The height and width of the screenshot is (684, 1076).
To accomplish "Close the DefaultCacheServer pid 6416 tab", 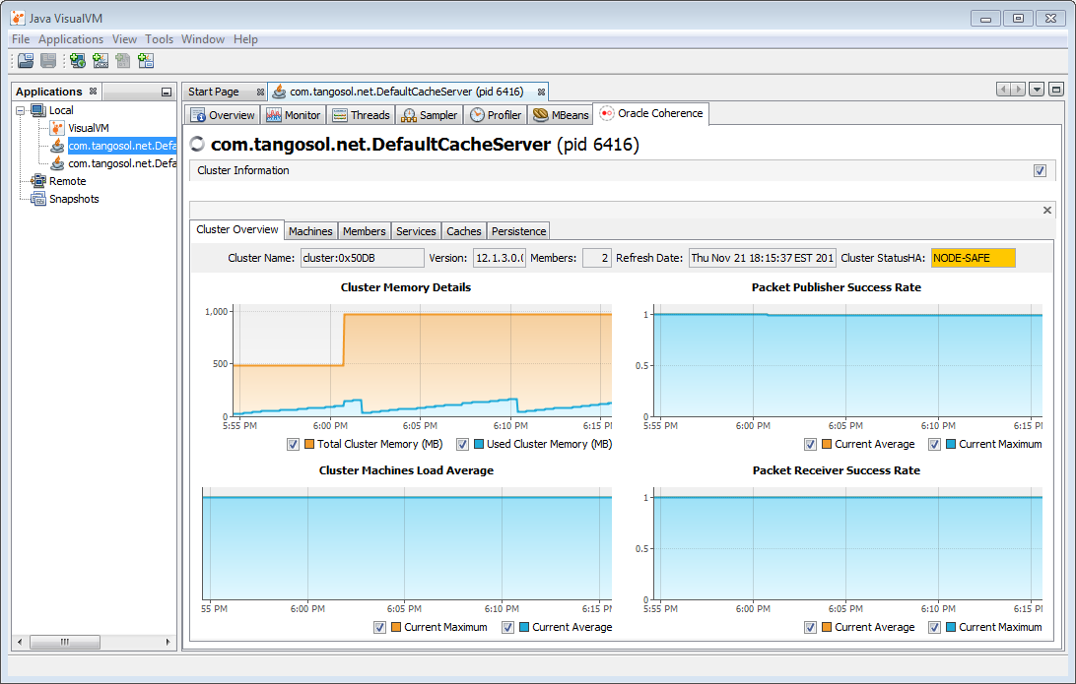I will coord(541,92).
